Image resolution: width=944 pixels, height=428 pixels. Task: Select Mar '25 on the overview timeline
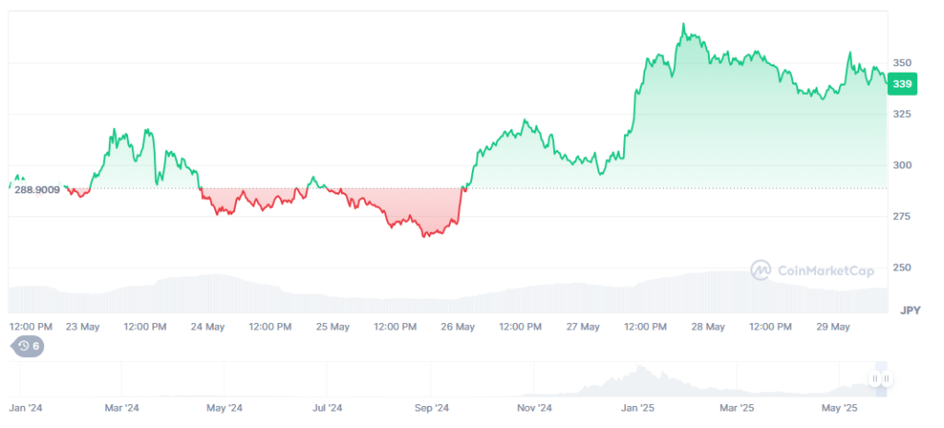[737, 407]
